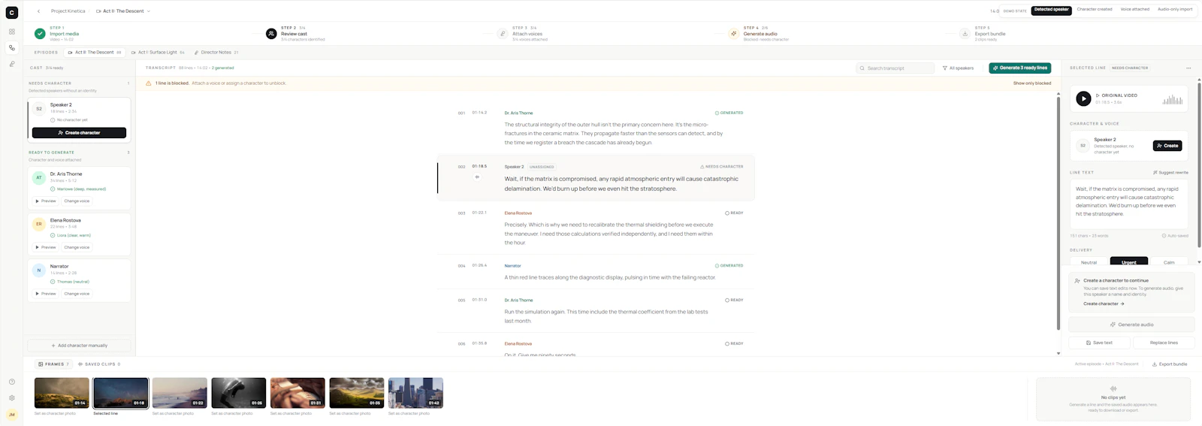This screenshot has height=426, width=1202.
Task: Toggle Show only blocked lines
Action: [x=1032, y=83]
